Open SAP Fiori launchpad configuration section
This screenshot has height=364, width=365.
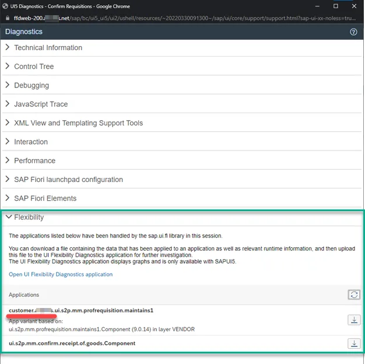click(68, 180)
